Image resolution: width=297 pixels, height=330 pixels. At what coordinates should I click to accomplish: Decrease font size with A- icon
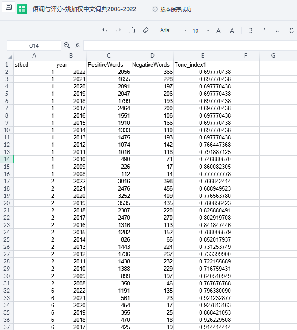click(x=233, y=30)
